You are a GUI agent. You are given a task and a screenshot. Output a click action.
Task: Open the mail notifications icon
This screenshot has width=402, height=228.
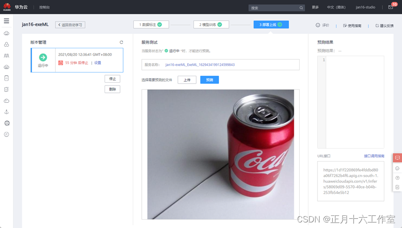pyautogui.click(x=390, y=7)
